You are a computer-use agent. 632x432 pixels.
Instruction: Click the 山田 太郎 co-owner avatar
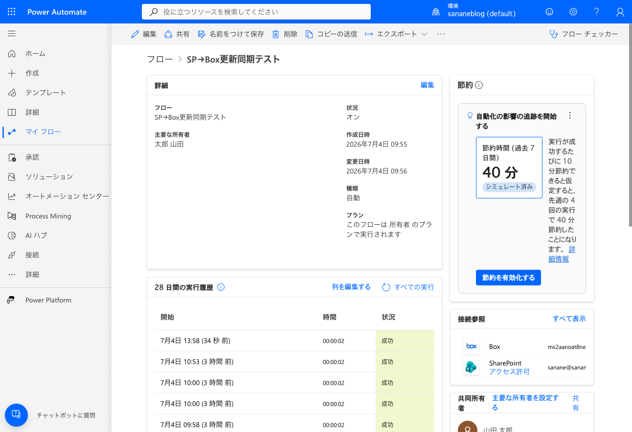point(468,427)
